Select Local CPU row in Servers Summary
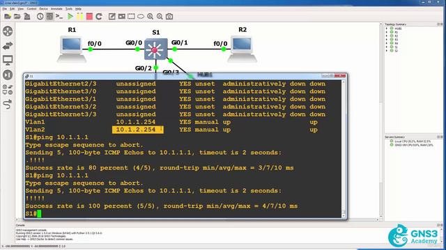 410,141
